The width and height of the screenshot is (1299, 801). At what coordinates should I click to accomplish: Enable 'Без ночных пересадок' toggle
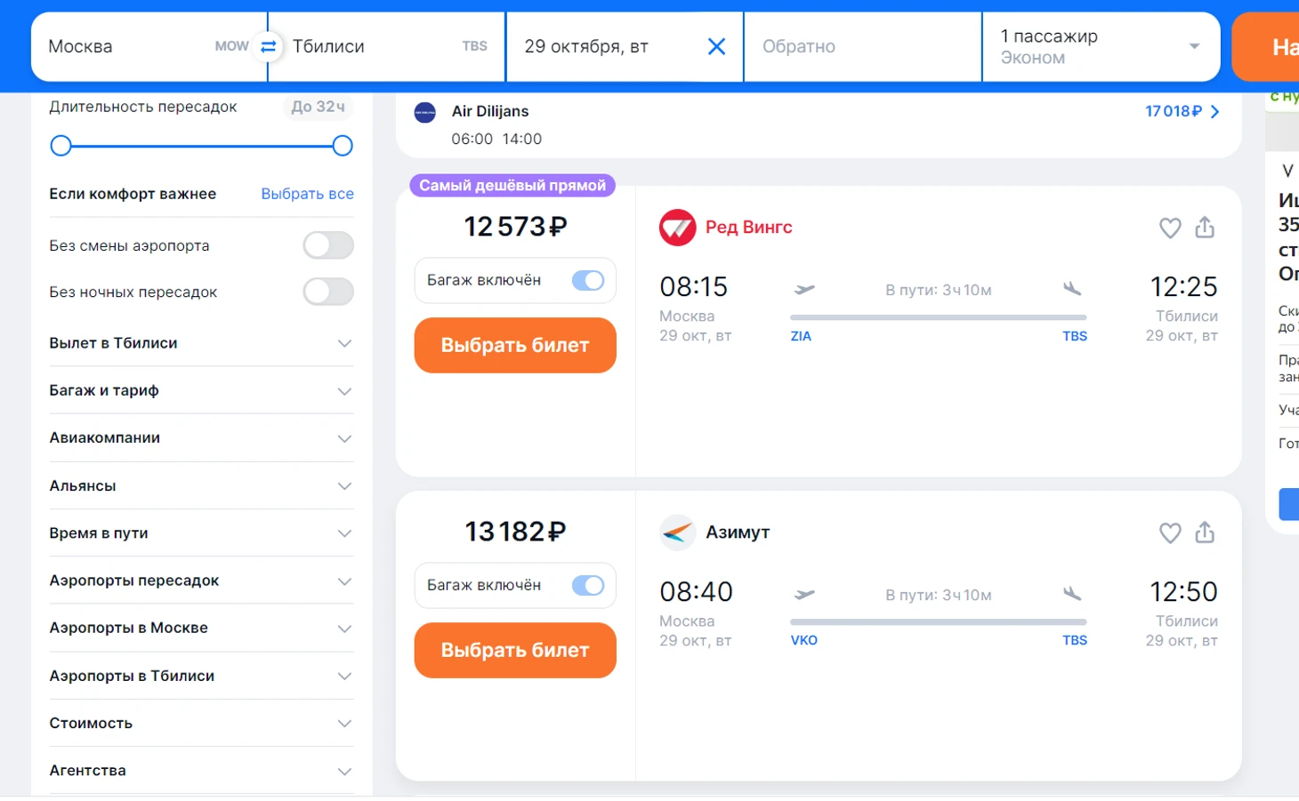[x=328, y=292]
